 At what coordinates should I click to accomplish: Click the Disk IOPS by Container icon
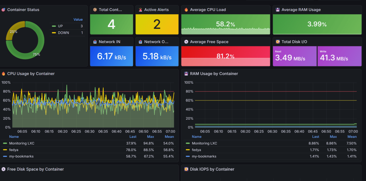click(x=186, y=169)
